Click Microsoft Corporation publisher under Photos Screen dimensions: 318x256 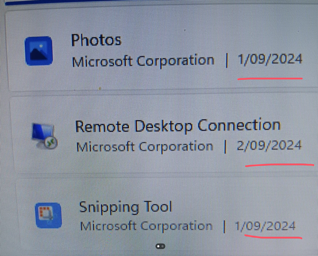click(143, 61)
